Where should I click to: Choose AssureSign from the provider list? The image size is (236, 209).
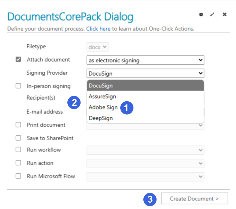146,96
